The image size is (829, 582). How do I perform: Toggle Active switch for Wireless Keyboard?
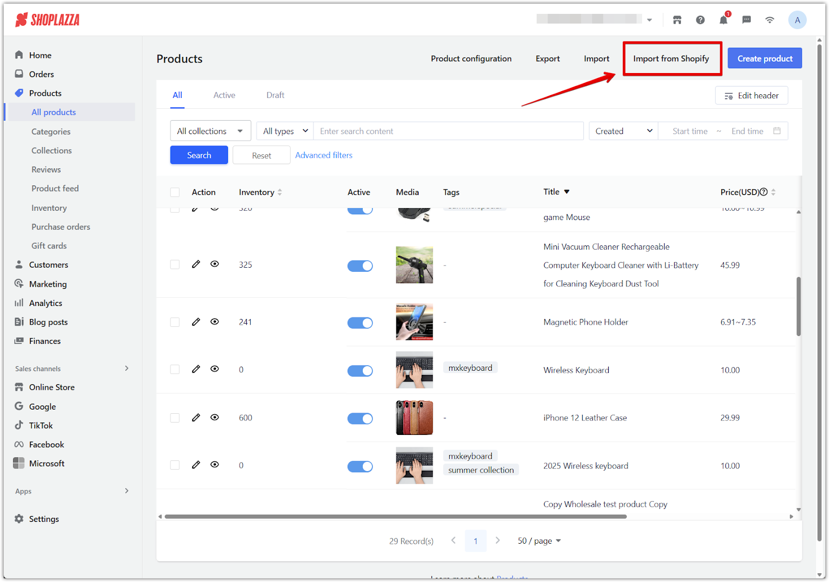pos(360,371)
